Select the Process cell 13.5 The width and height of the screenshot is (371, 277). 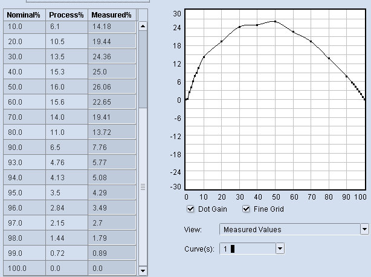(66, 57)
